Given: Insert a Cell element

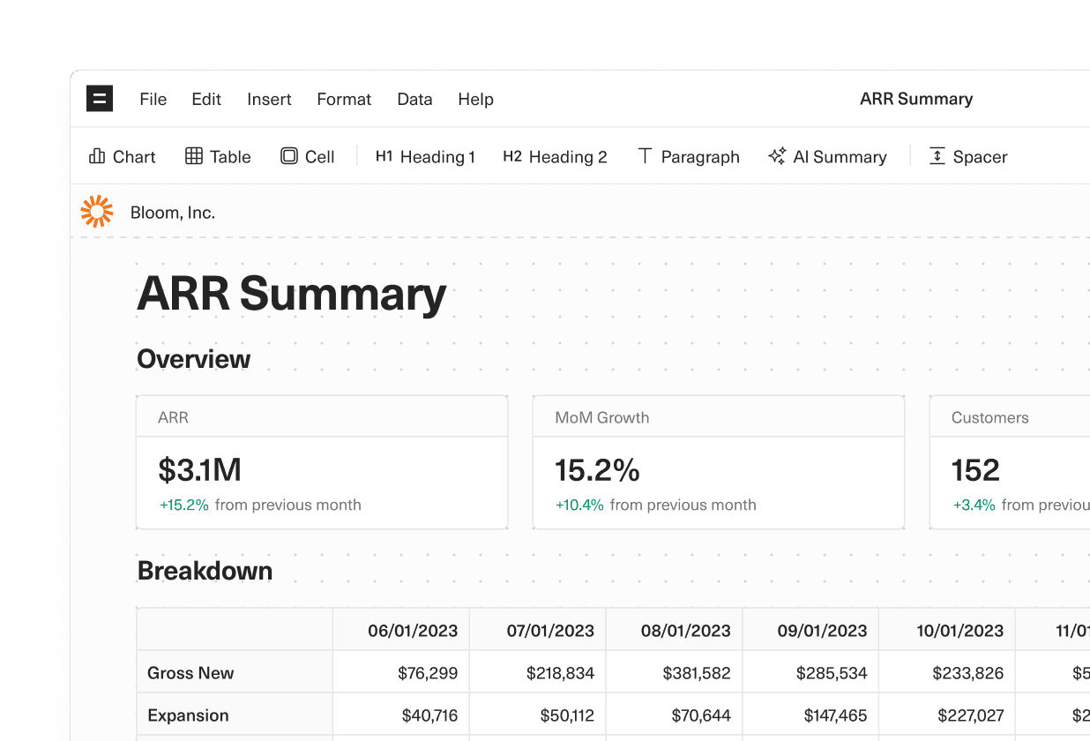Looking at the screenshot, I should (x=307, y=156).
